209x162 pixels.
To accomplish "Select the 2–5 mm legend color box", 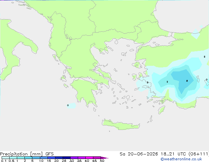I will click(28, 158).
